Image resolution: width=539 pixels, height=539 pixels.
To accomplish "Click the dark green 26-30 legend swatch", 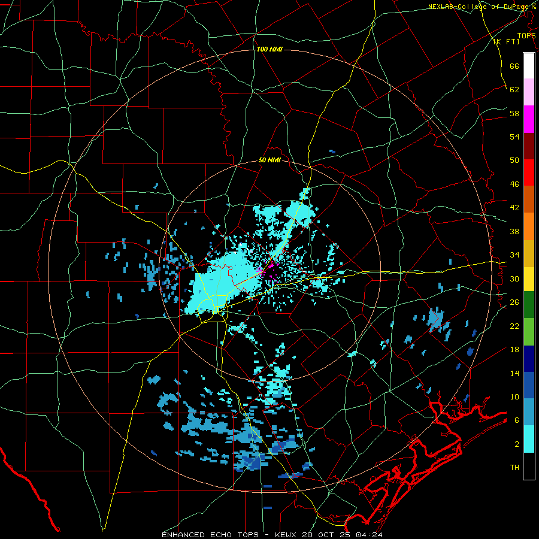I will [529, 305].
